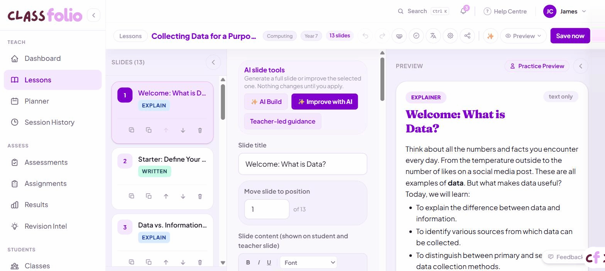The height and width of the screenshot is (271, 605).
Task: Click the print icon in the toolbar
Action: coord(399,36)
